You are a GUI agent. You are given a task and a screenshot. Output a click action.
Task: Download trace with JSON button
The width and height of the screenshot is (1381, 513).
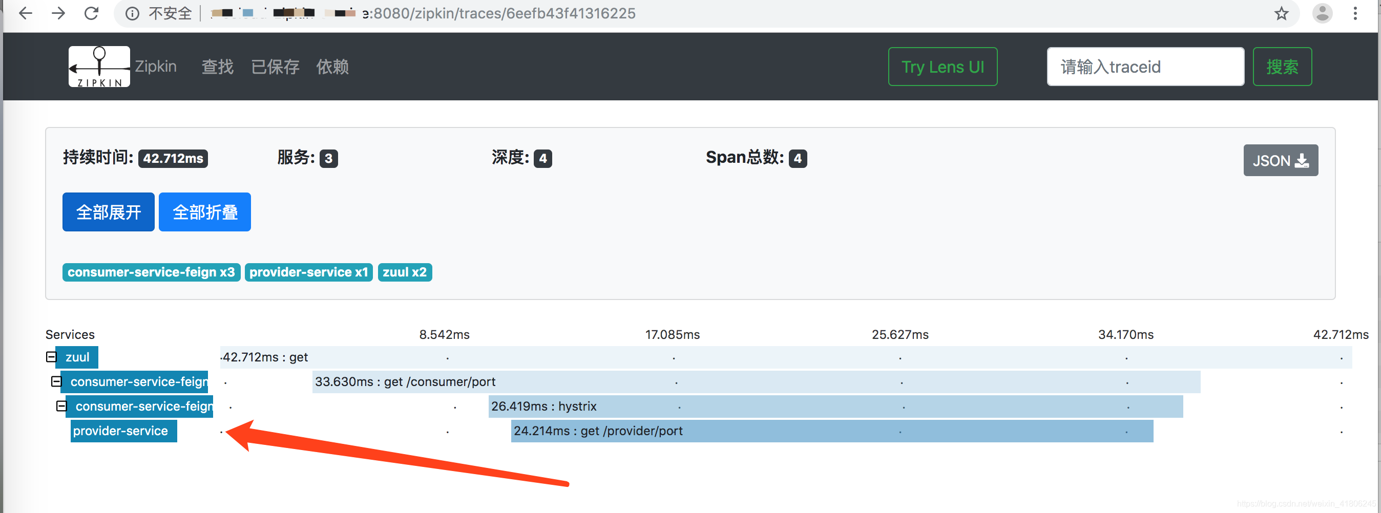[x=1280, y=160]
